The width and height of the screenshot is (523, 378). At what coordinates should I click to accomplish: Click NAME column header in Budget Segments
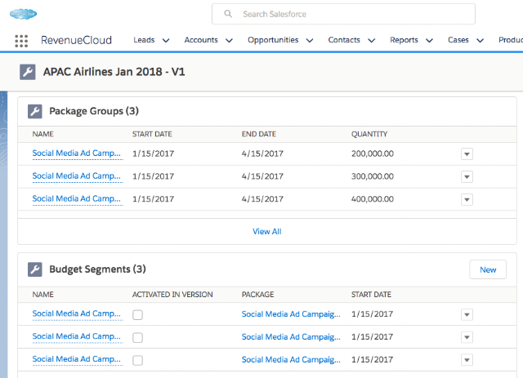point(43,295)
